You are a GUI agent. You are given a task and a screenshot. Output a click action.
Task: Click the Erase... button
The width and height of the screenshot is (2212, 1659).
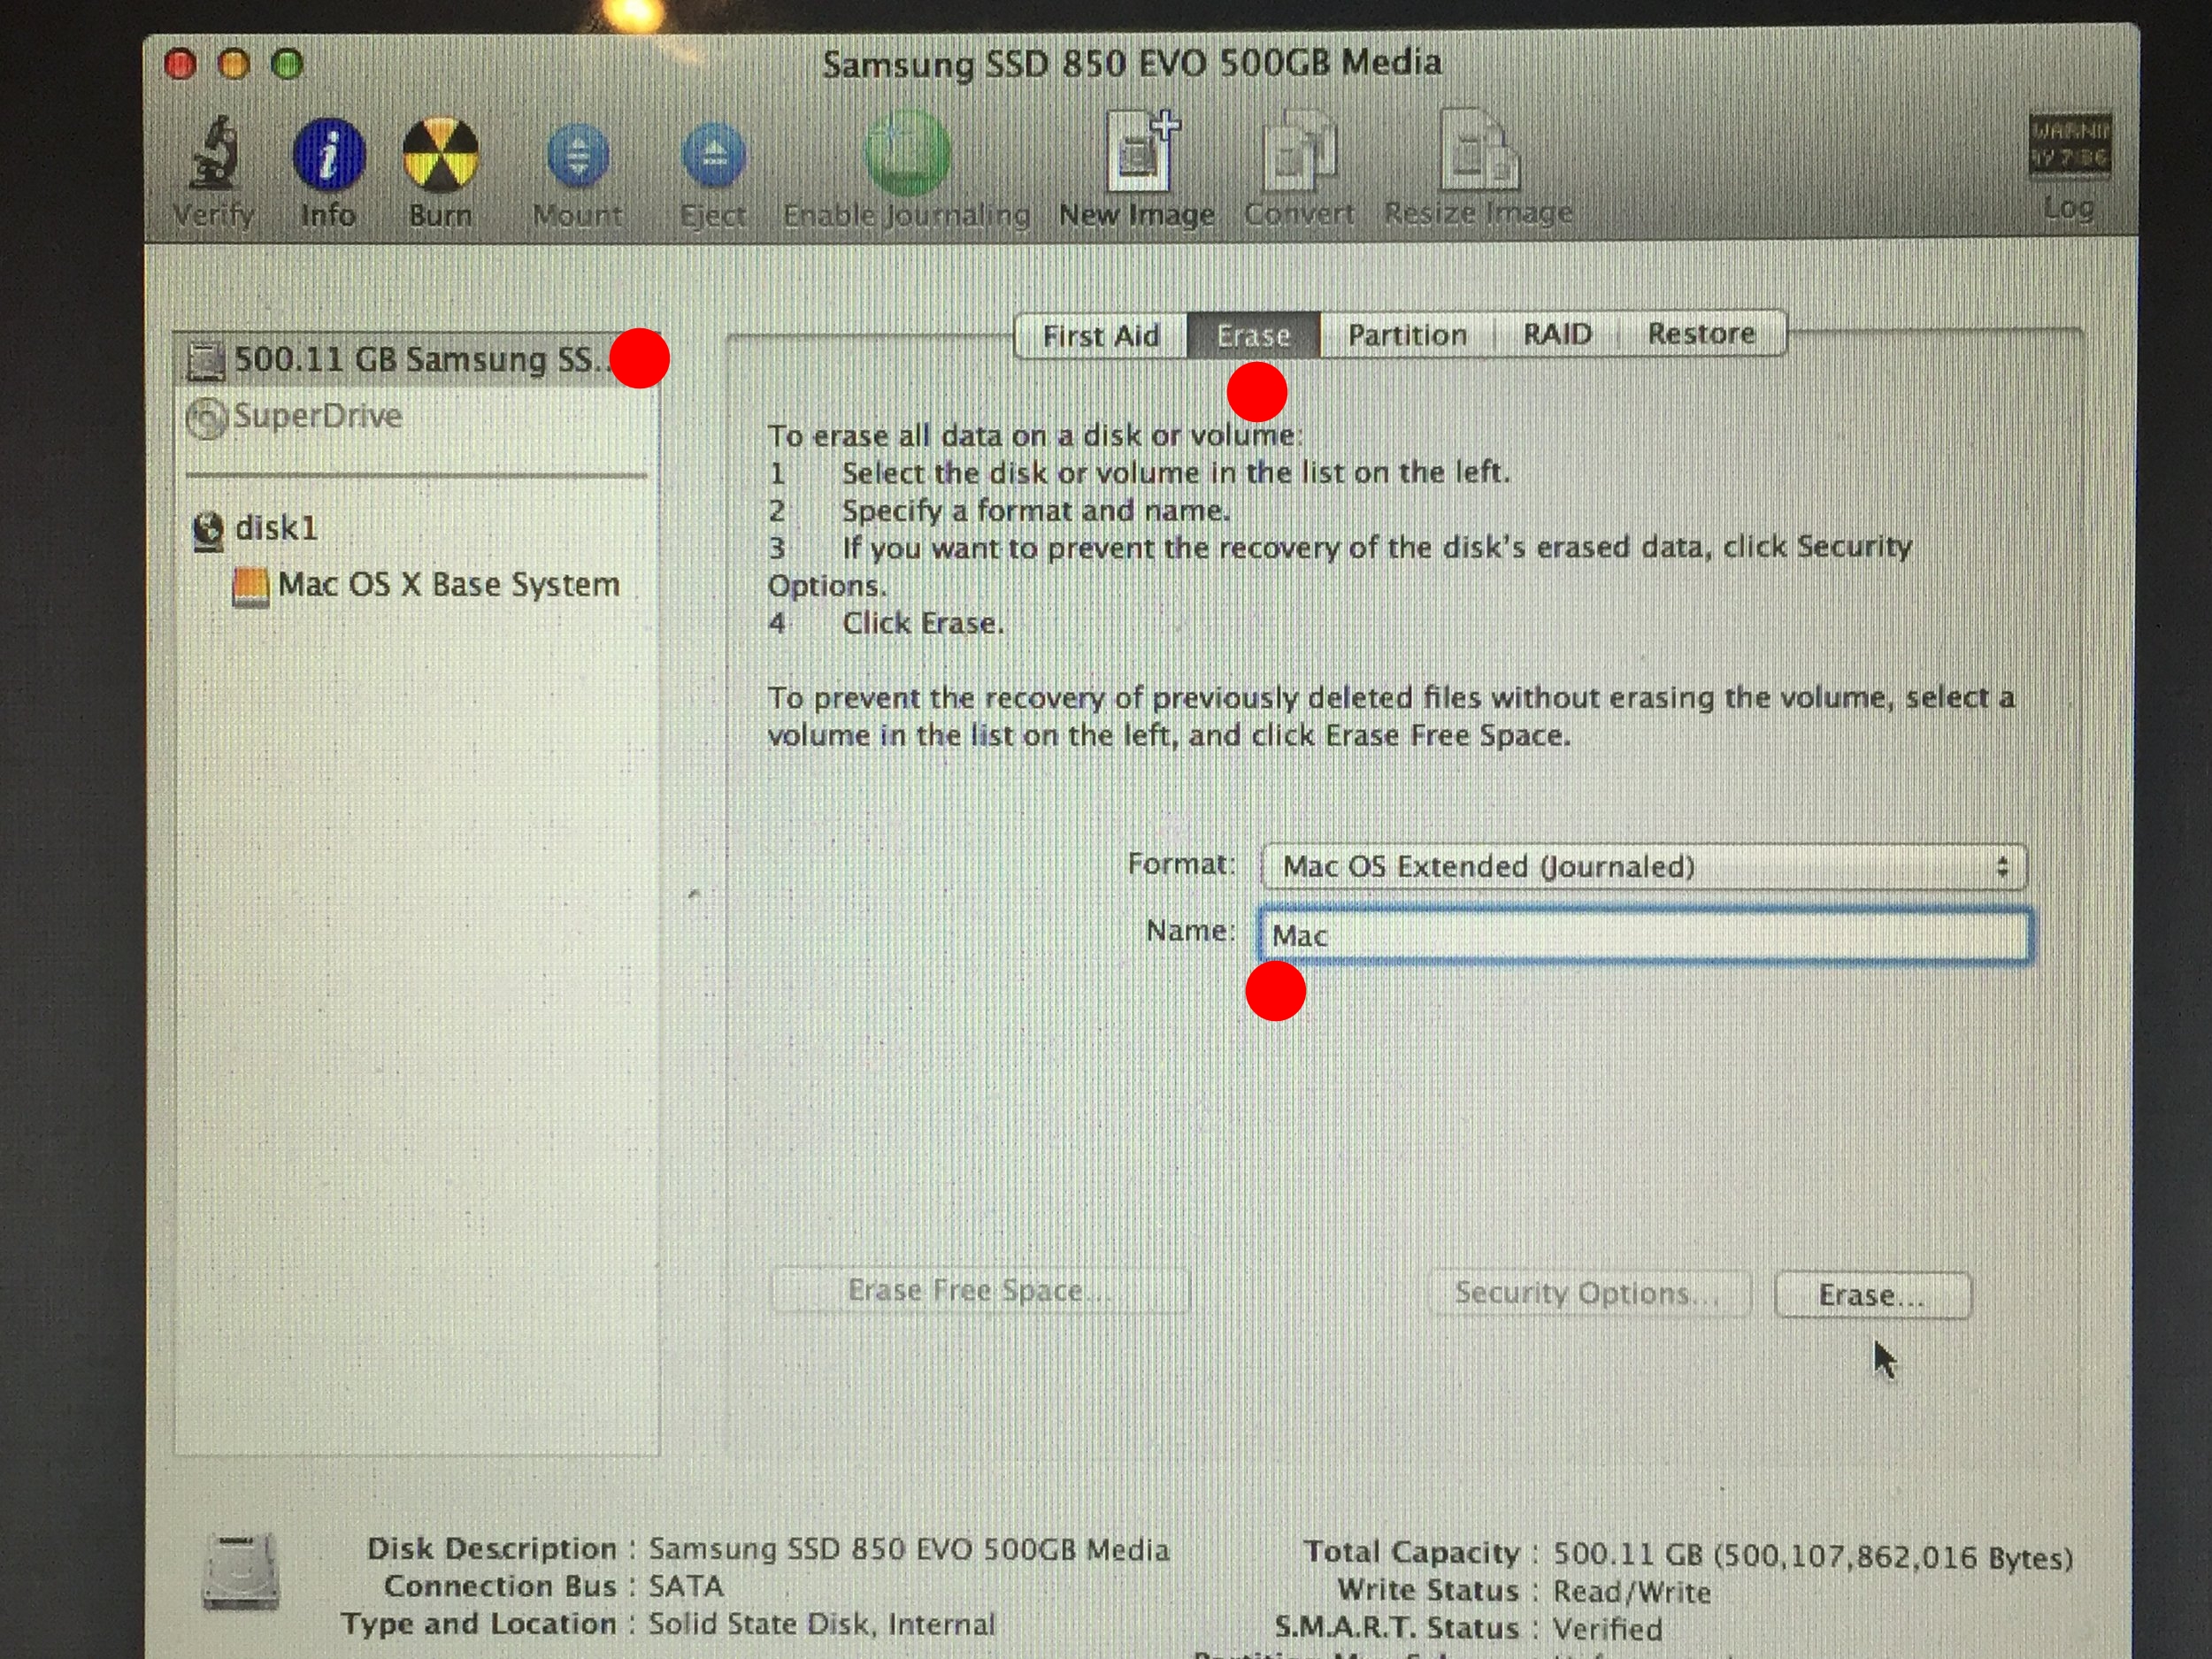tap(1872, 1295)
